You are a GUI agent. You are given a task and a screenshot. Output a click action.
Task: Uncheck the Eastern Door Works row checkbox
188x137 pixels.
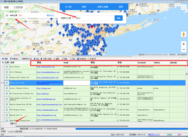point(2,83)
